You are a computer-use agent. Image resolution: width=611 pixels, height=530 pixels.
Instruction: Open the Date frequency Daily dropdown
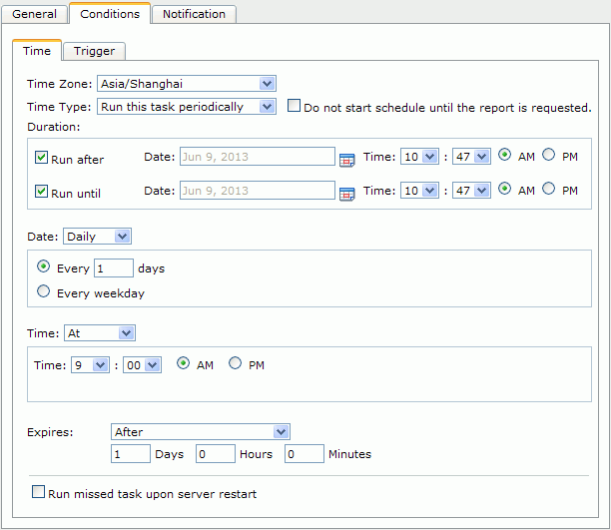[98, 237]
